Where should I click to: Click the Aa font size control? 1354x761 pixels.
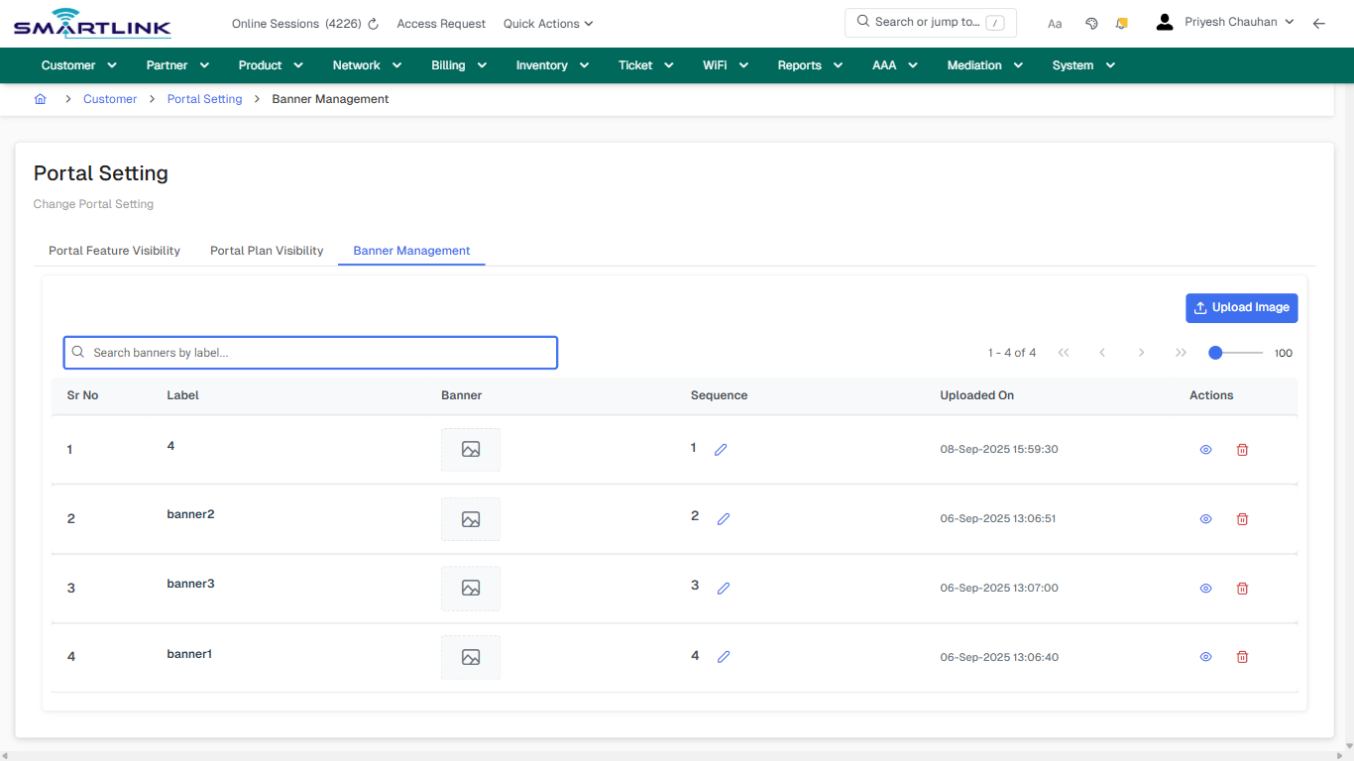[x=1055, y=23]
